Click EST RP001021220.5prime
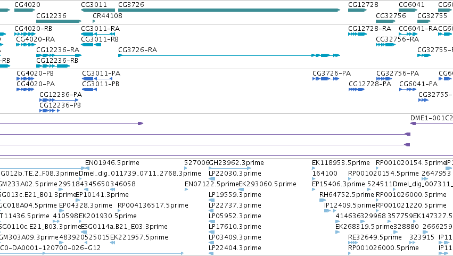 pos(411,205)
